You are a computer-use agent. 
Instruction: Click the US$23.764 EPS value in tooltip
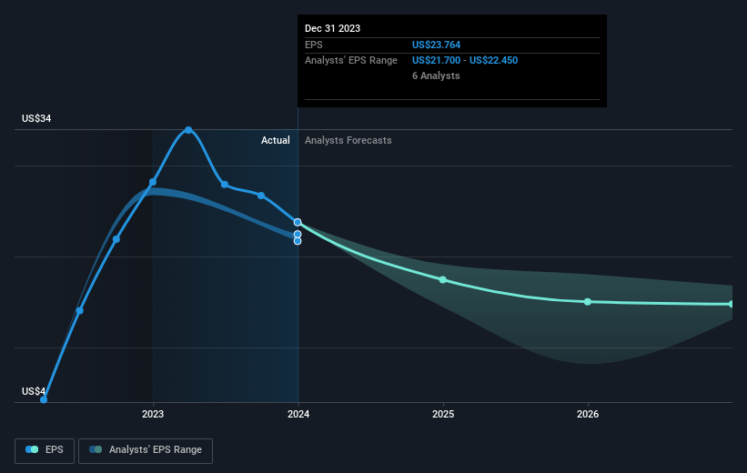pyautogui.click(x=437, y=45)
